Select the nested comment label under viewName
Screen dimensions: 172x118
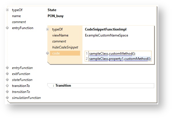(59, 41)
